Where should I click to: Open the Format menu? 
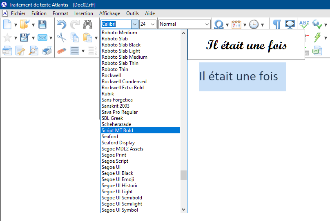coord(60,13)
